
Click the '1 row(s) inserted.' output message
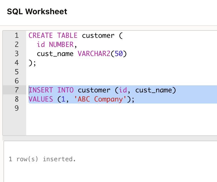[42, 159]
